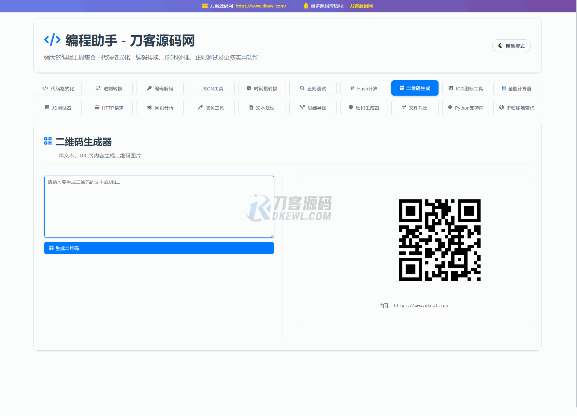This screenshot has height=416, width=577.
Task: Toggle dark mode (暗黑模式) button
Action: tap(511, 46)
